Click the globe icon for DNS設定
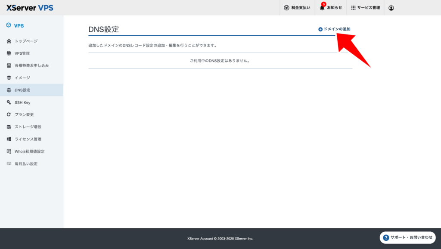Viewport: 441px width, 249px height. coord(9,90)
